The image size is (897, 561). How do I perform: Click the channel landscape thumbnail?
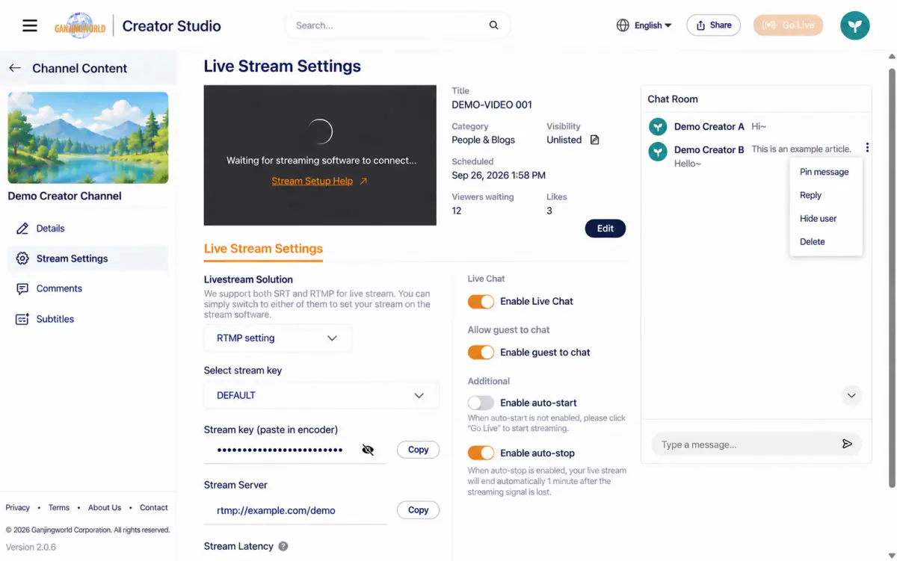pyautogui.click(x=88, y=137)
